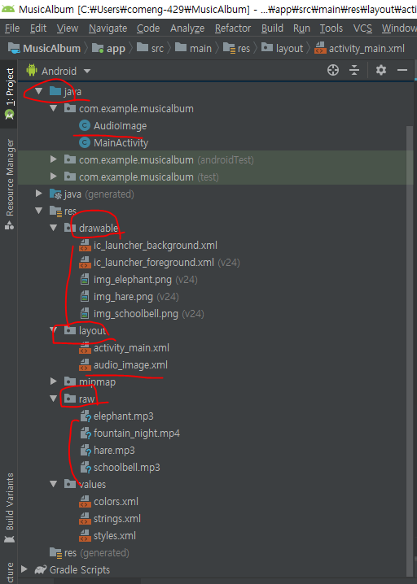417x584 pixels.
Task: Click Gradle Scripts elephant icon
Action: [x=41, y=569]
